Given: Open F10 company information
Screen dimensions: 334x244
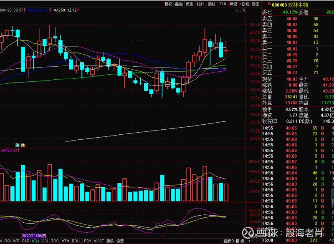Looking at the screenshot, I should click(x=223, y=4).
